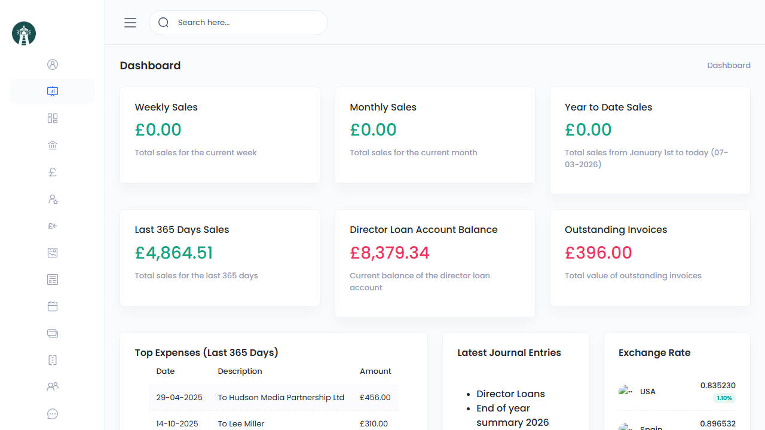Click the pound sterling sidebar icon
Image resolution: width=765 pixels, height=430 pixels.
pyautogui.click(x=53, y=172)
